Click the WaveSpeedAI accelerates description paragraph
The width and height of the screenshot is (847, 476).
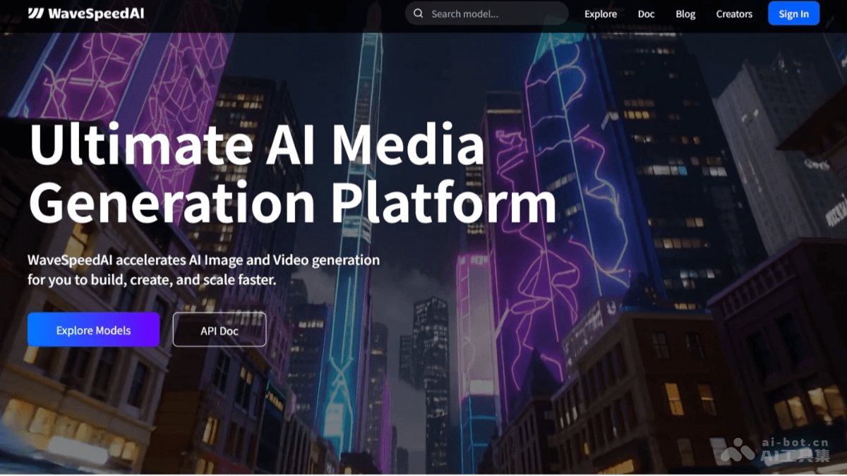(203, 269)
